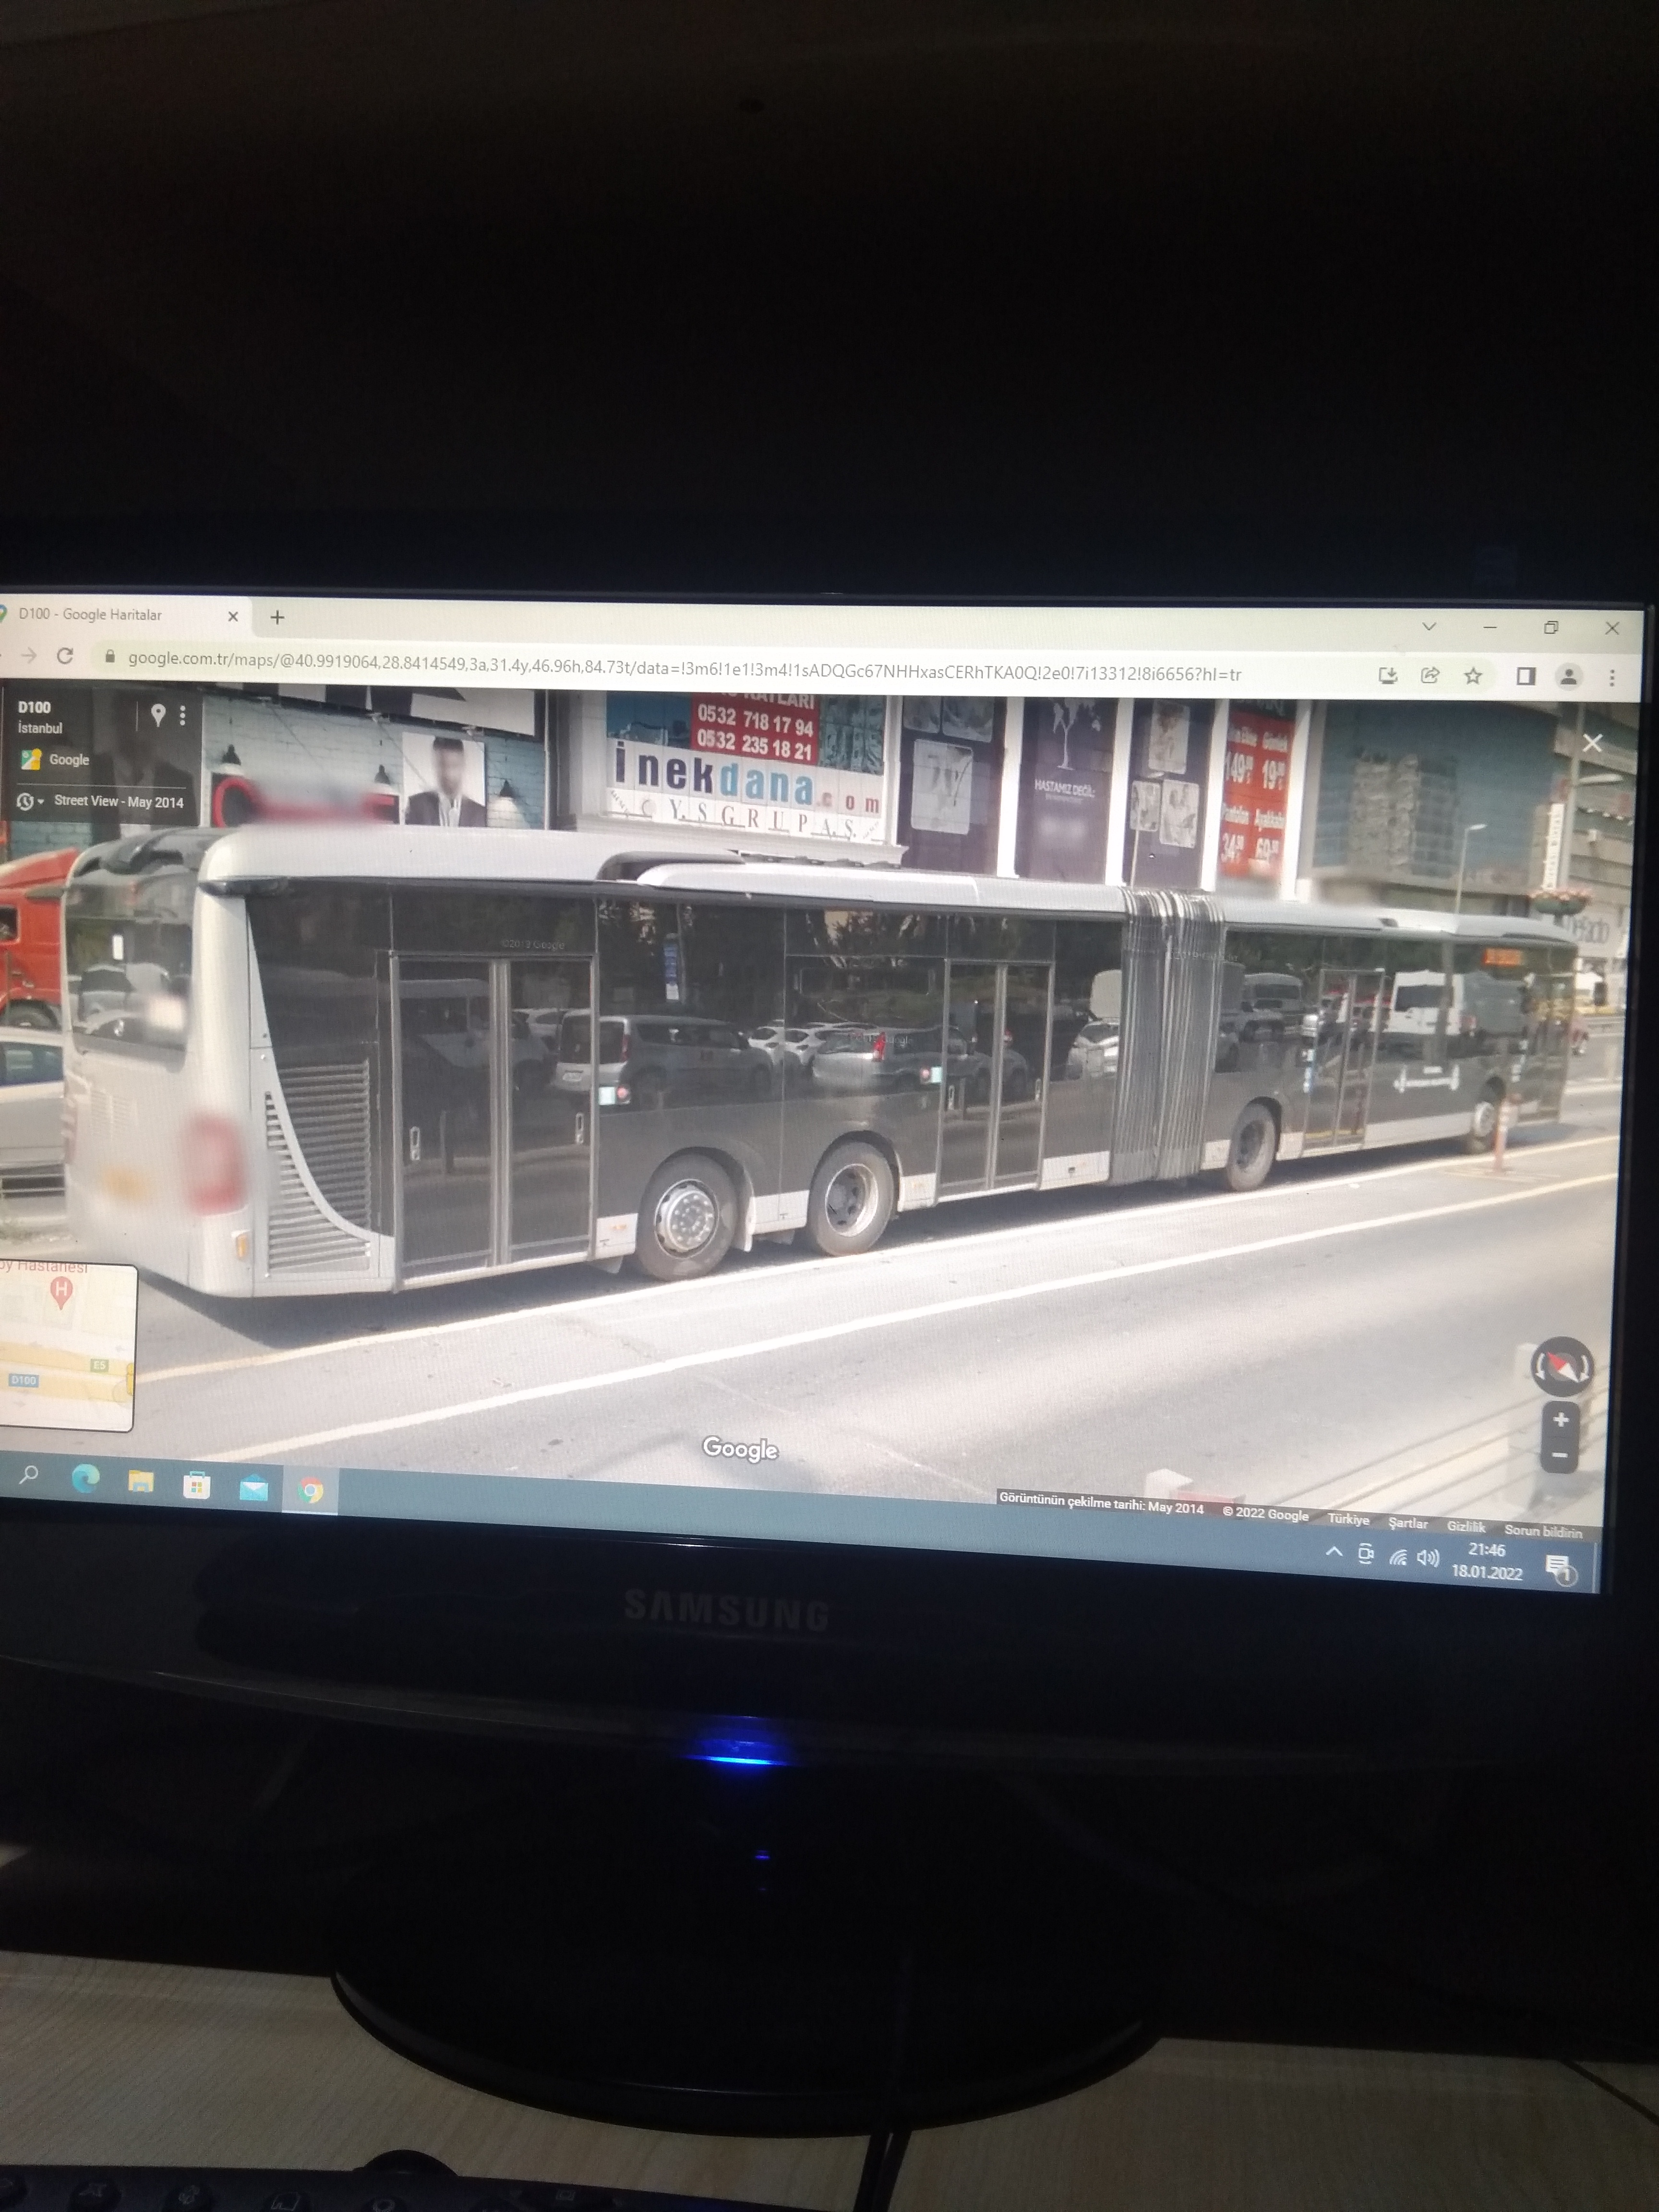The height and width of the screenshot is (2212, 1659).
Task: Click the Sorun bildirin link
Action: point(1542,1531)
